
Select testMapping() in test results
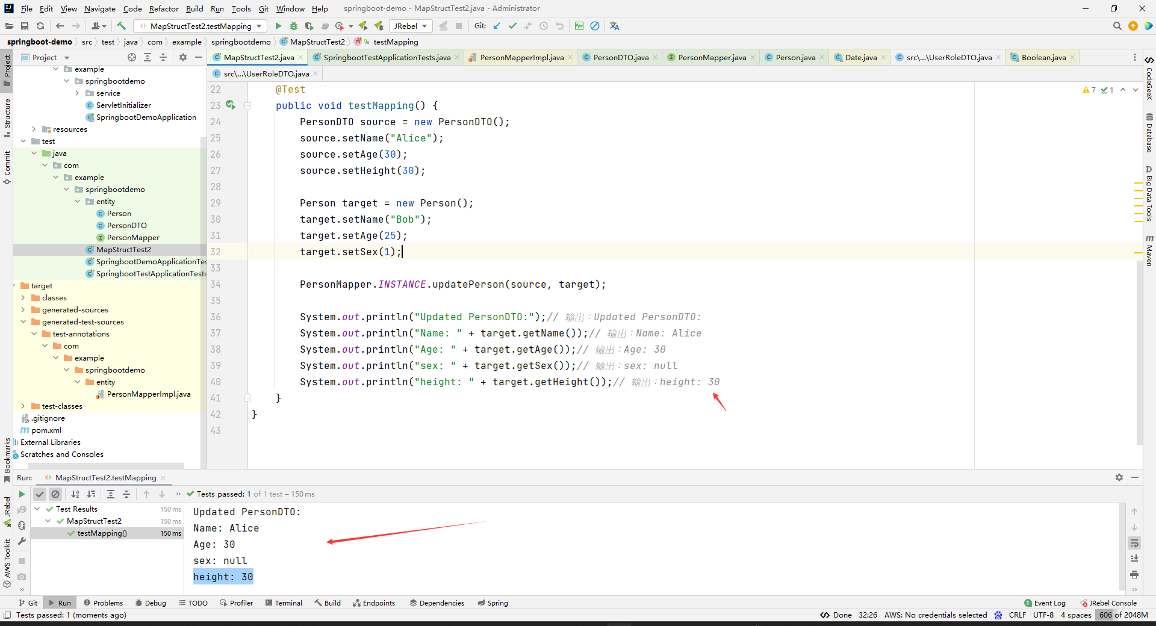coord(102,533)
